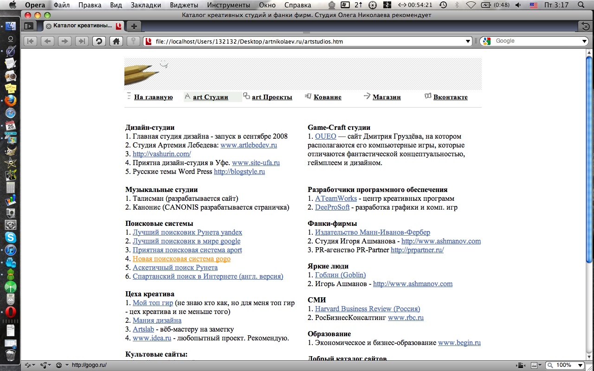The width and height of the screenshot is (594, 371).
Task: Click inside the Google search field
Action: coord(534,41)
